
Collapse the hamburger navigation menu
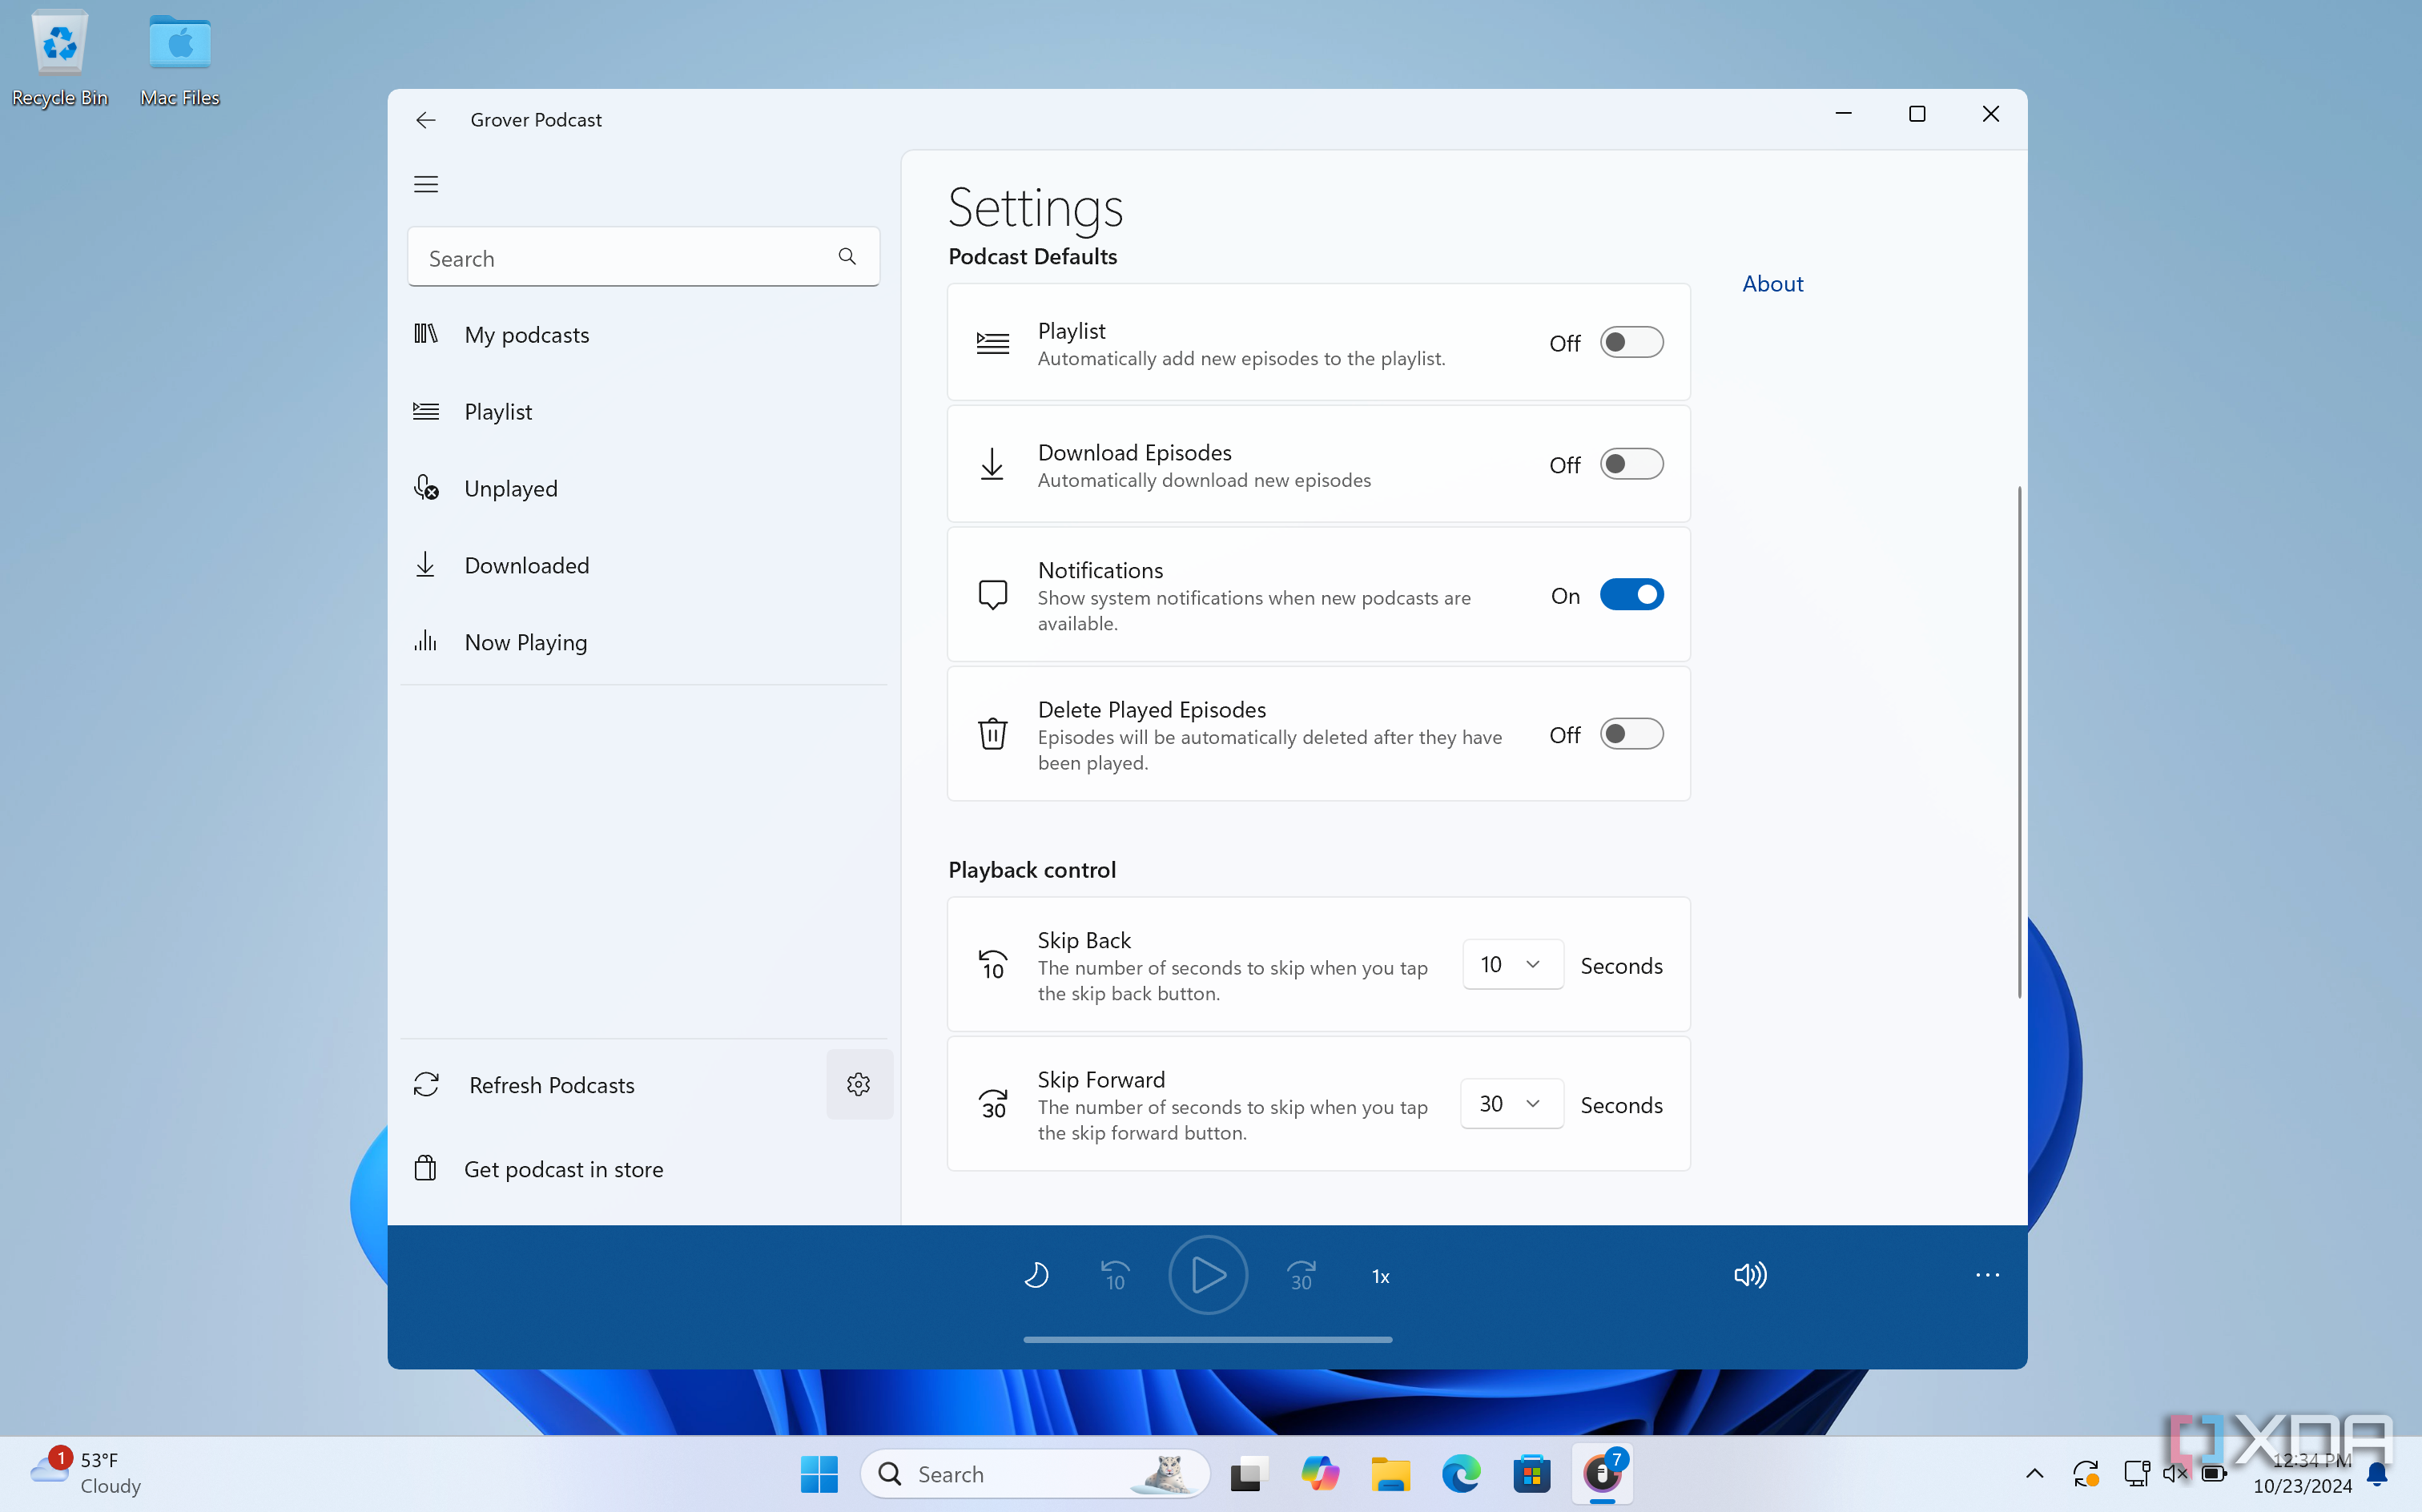point(426,184)
